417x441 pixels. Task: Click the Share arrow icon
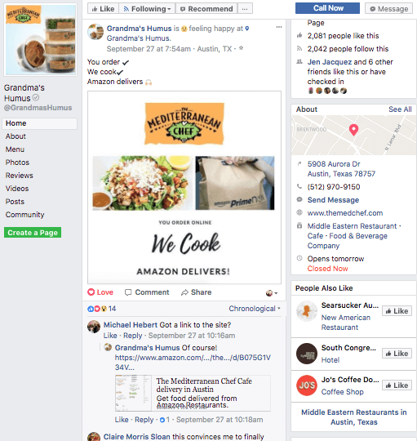point(184,292)
